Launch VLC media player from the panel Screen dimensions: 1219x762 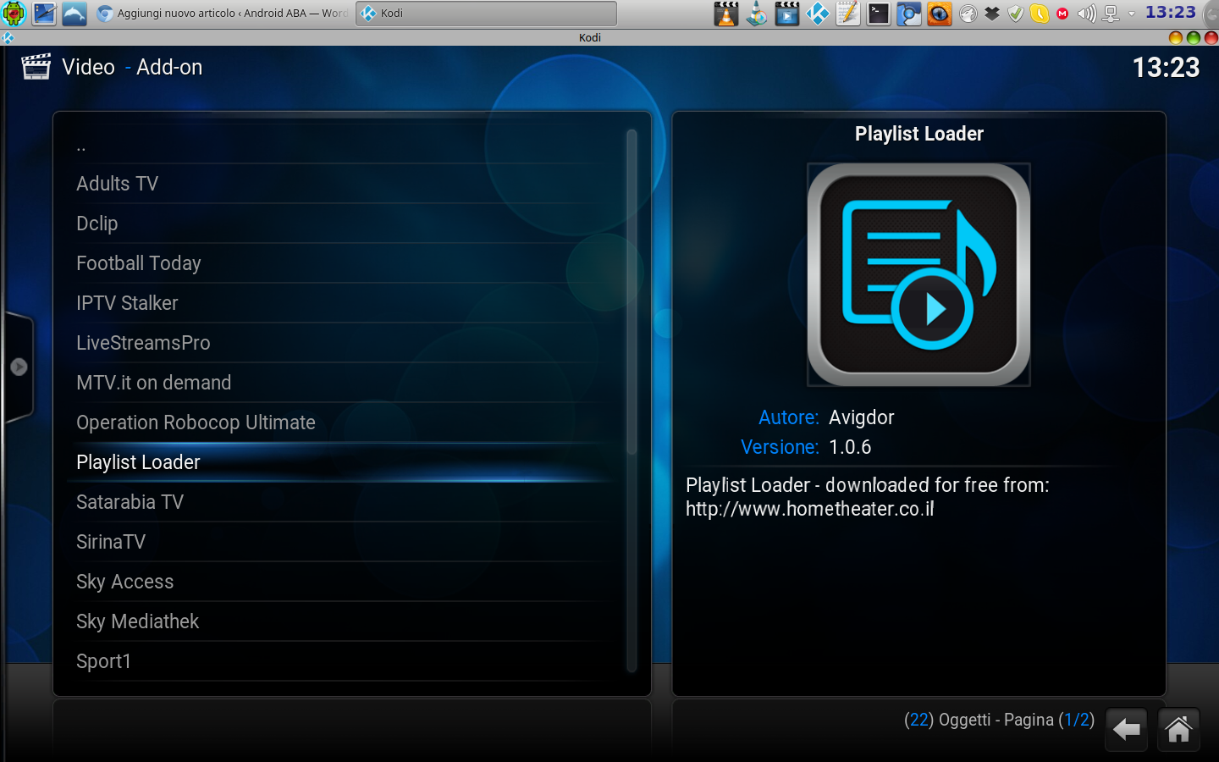(x=726, y=14)
